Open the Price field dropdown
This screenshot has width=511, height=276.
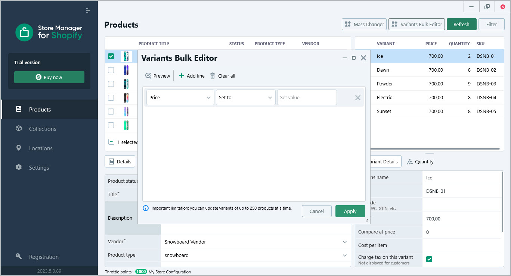(x=180, y=97)
